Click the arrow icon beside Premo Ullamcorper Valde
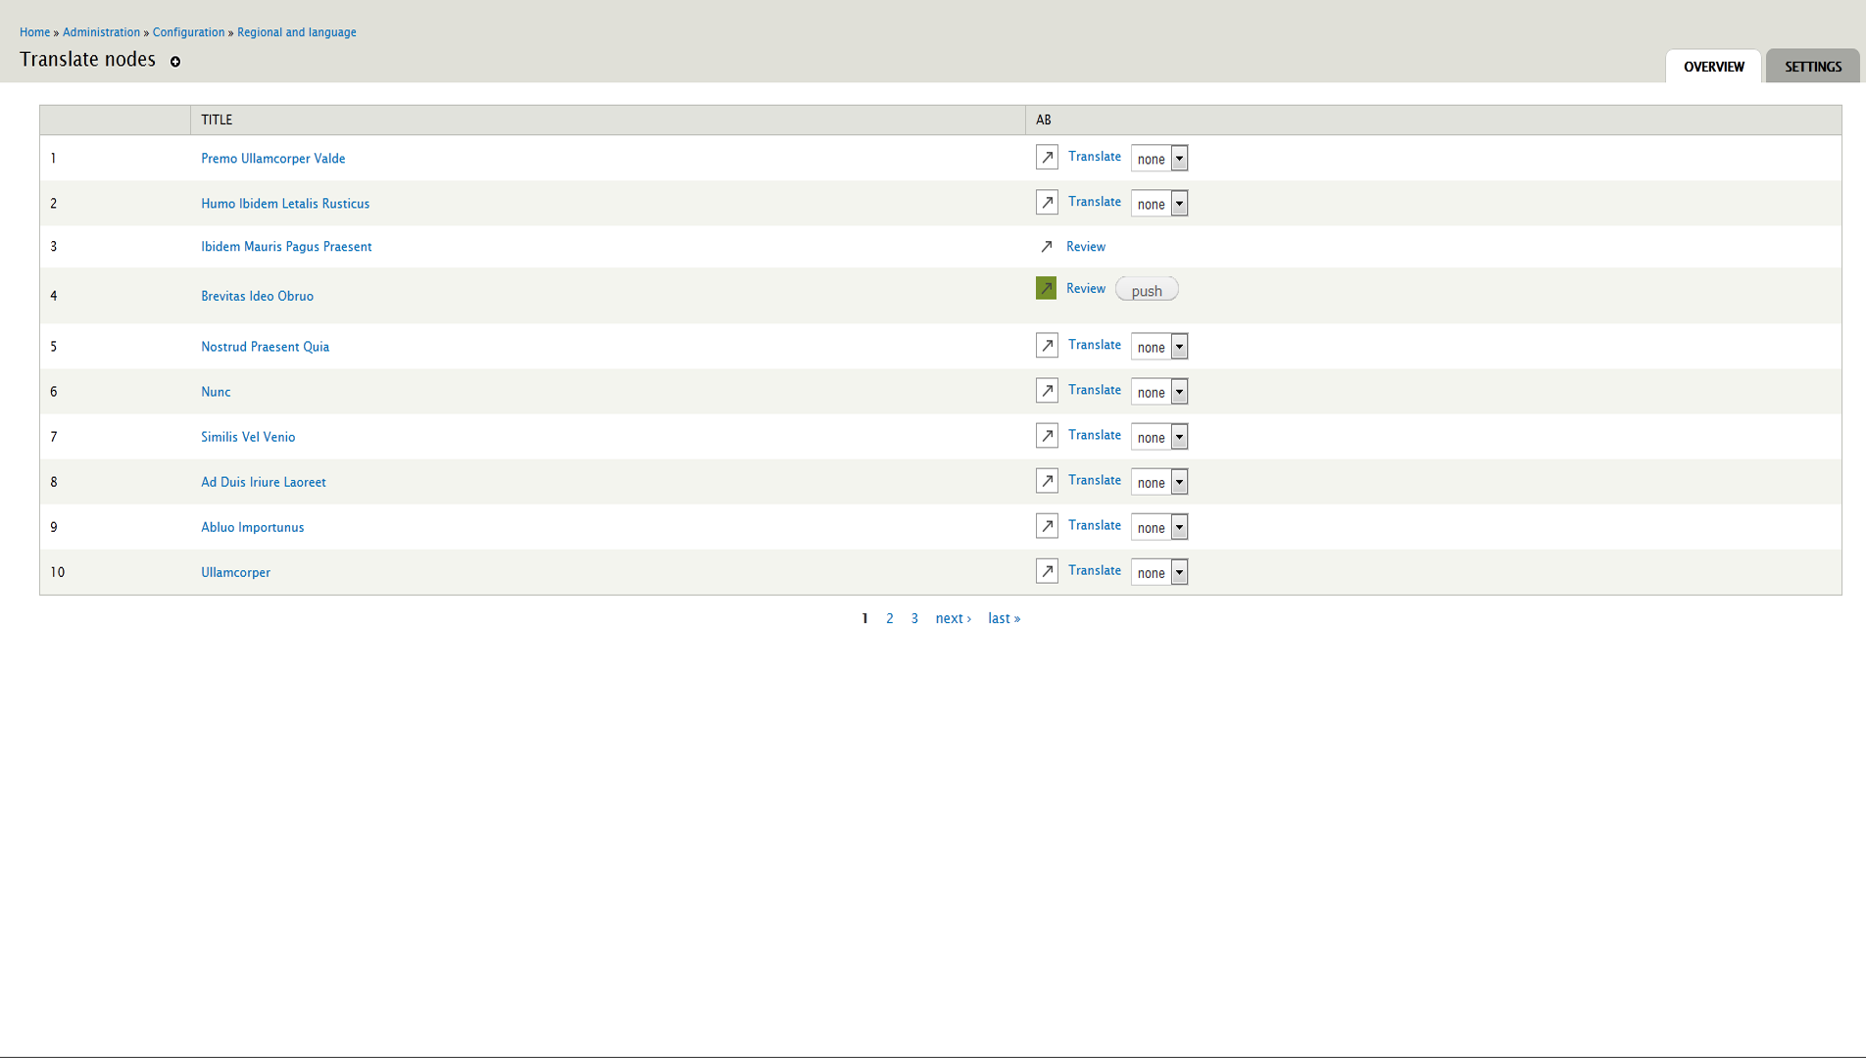Viewport: 1866px width, 1058px height. point(1047,158)
